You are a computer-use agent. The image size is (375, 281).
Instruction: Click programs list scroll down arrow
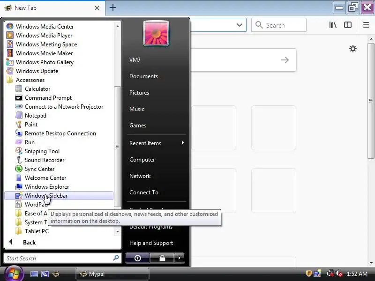118,231
